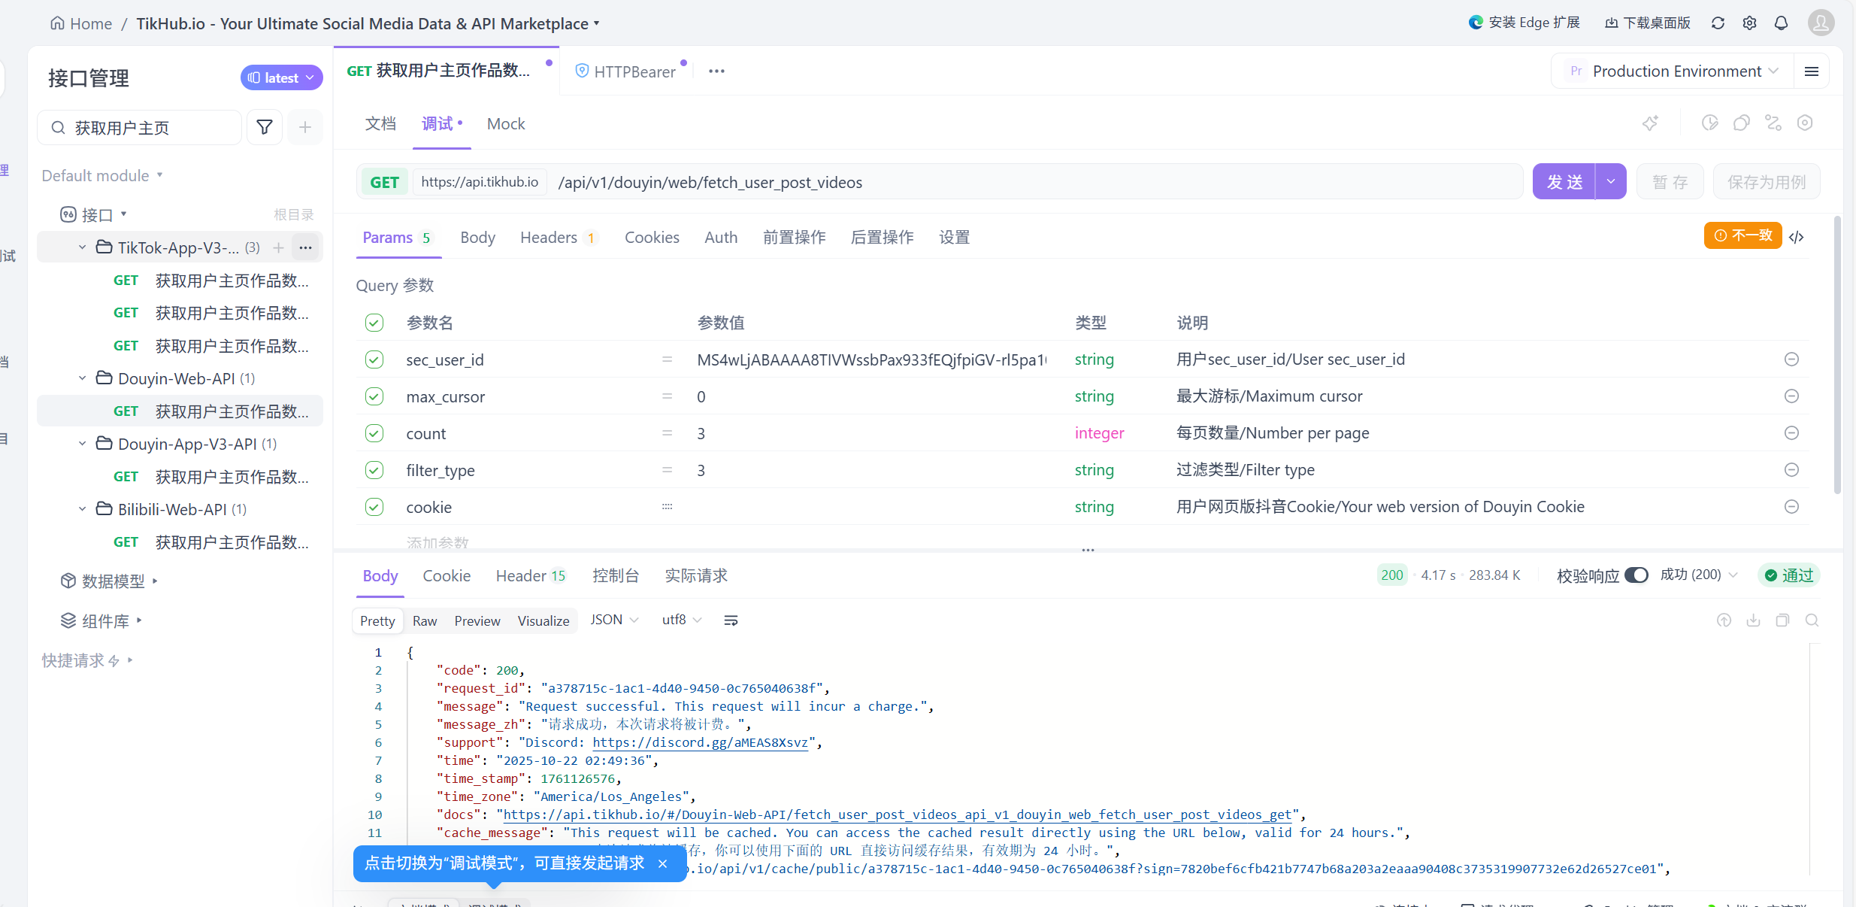Viewport: 1856px width, 907px height.
Task: Open the code view brackets icon
Action: [1797, 237]
